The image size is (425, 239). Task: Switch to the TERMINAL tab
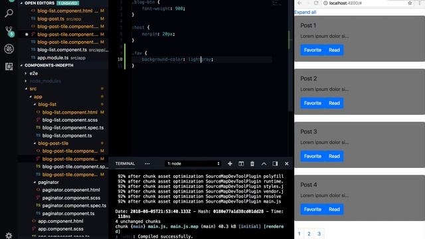pyautogui.click(x=125, y=164)
